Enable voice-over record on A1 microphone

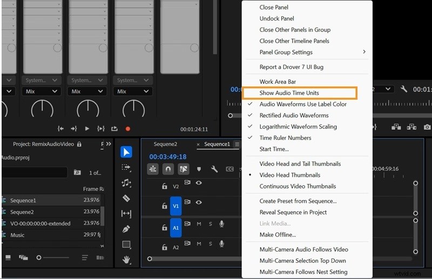coord(221,224)
